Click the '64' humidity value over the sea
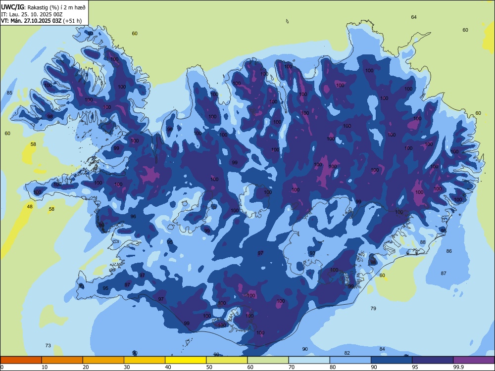Image resolution: width=495 pixels, height=371 pixels. (414, 17)
